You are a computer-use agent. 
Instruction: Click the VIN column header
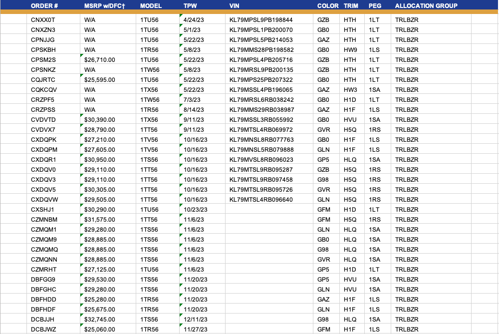point(234,5)
